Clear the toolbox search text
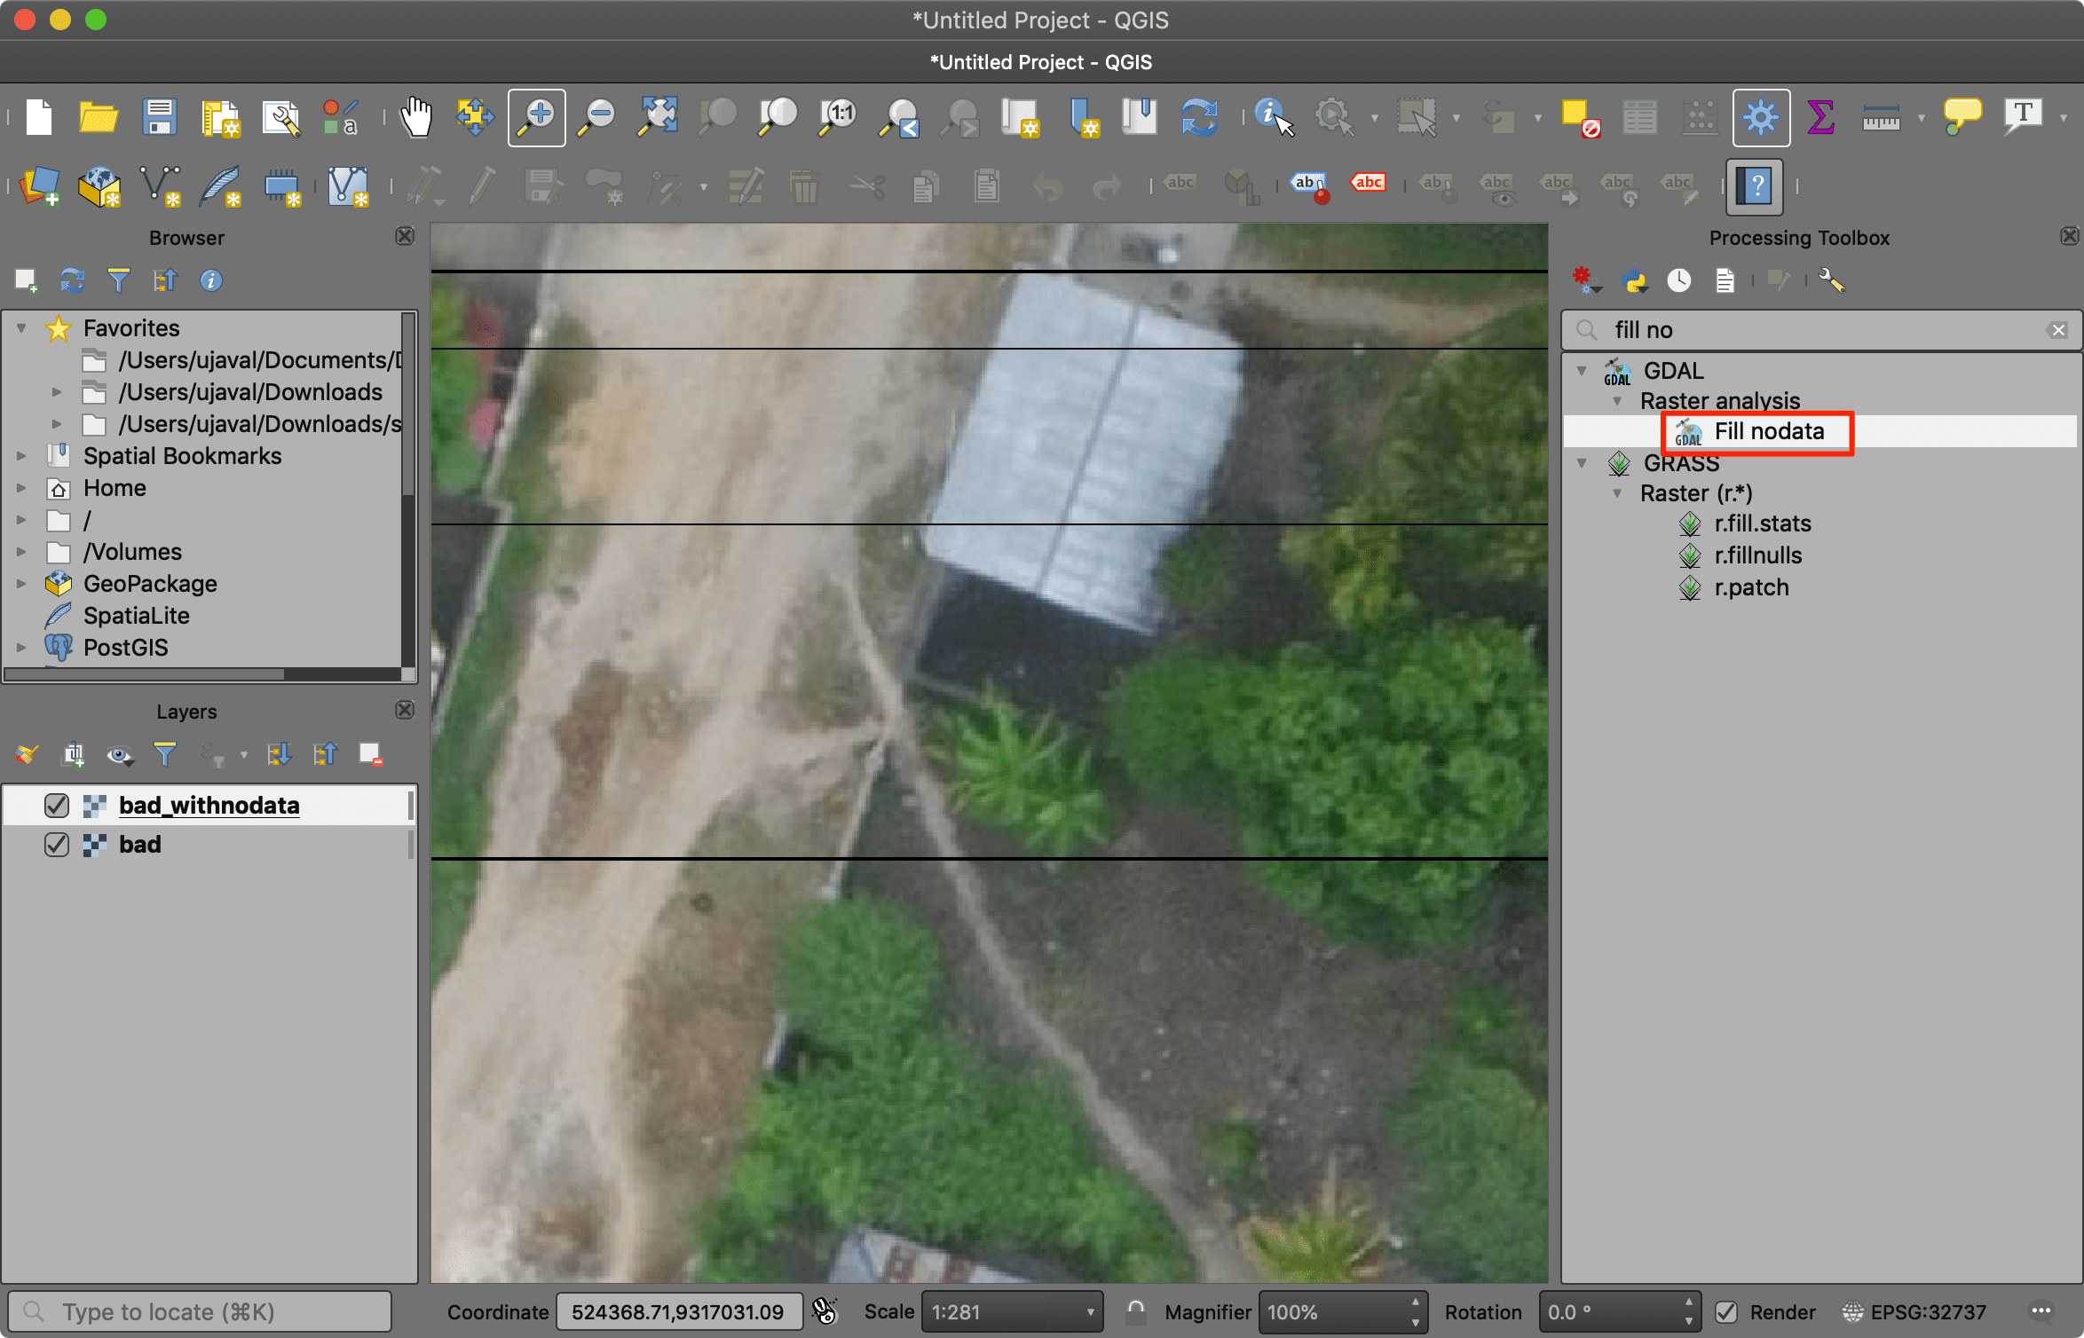2084x1338 pixels. [x=2058, y=330]
